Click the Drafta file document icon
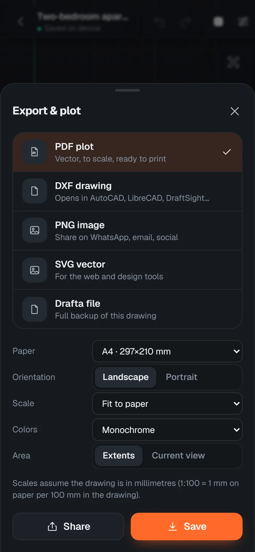Screen dimensions: 255x552 35,309
